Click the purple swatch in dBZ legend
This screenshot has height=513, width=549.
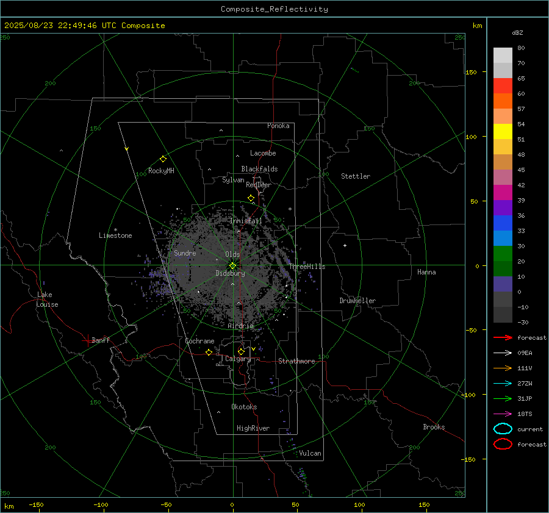click(503, 207)
